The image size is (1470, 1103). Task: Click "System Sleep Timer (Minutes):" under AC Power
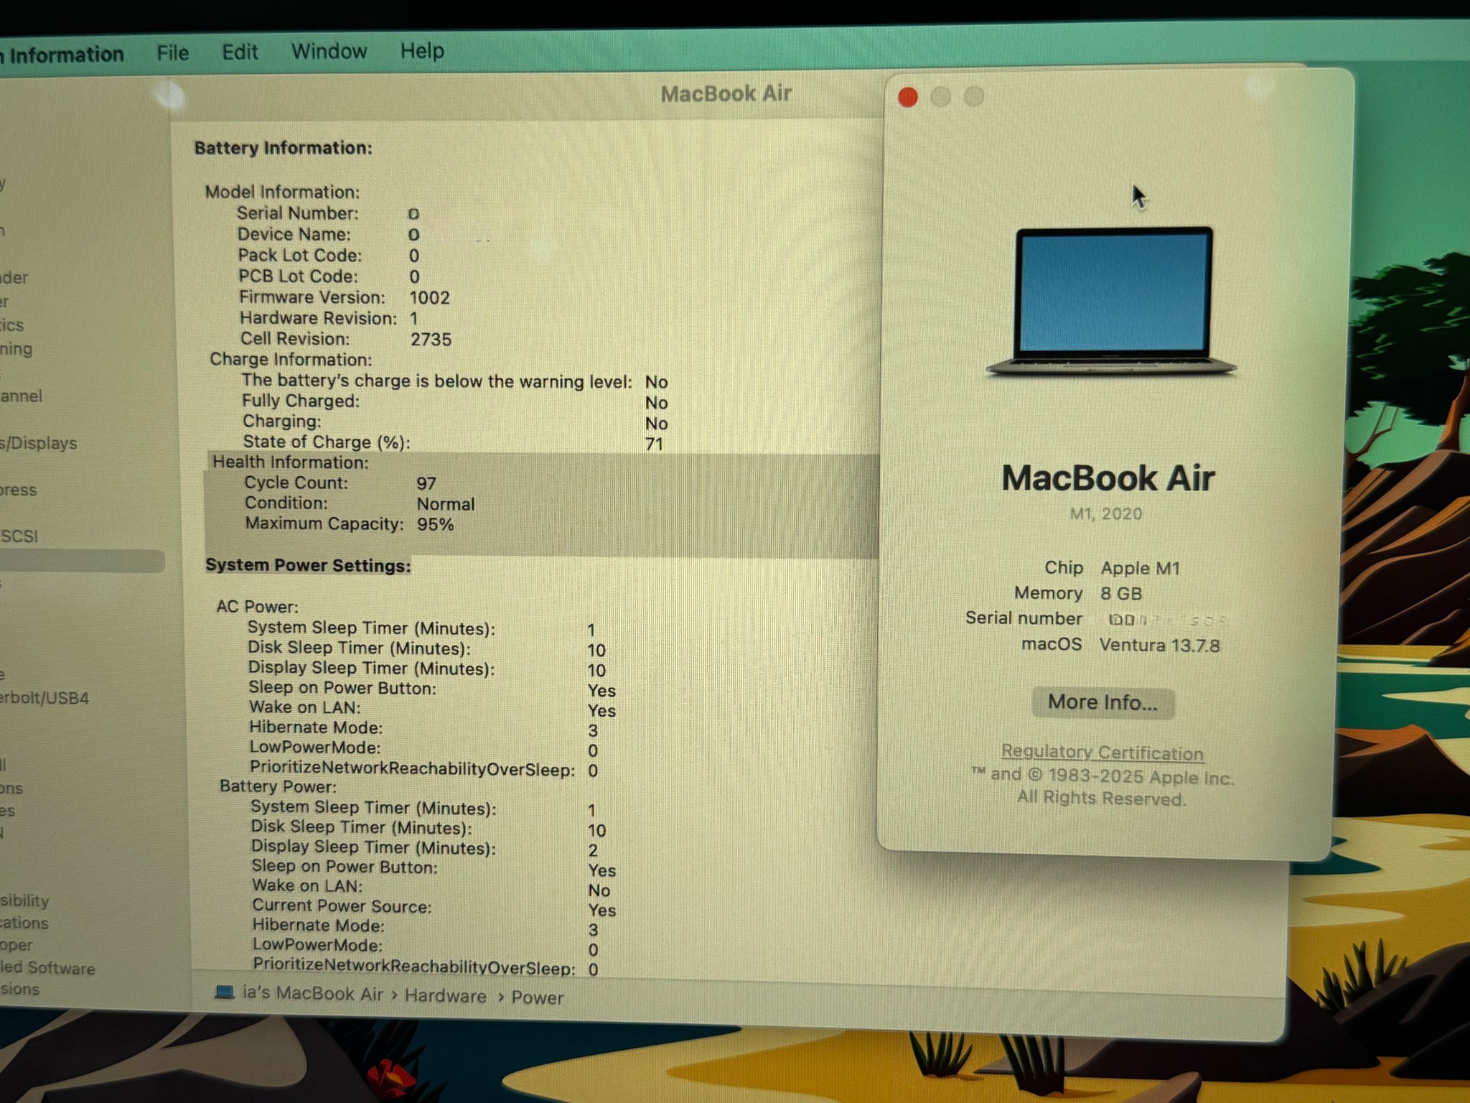[x=372, y=628]
